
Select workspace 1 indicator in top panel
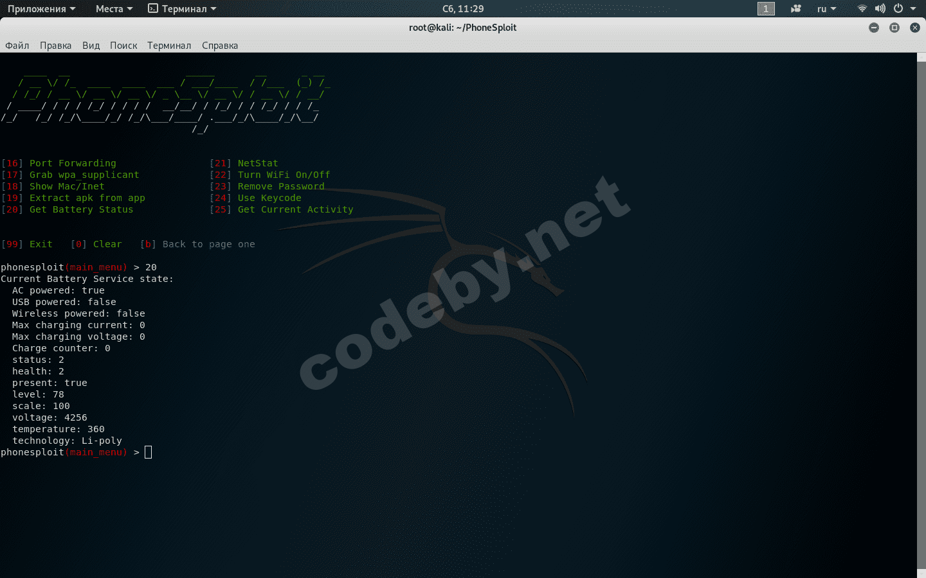[x=766, y=9]
